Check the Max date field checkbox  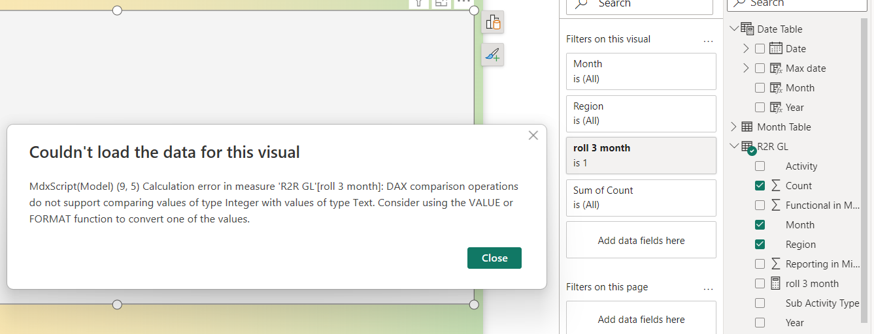tap(760, 68)
